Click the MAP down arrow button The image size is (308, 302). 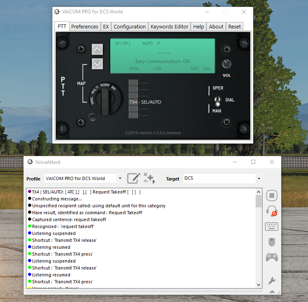click(97, 64)
